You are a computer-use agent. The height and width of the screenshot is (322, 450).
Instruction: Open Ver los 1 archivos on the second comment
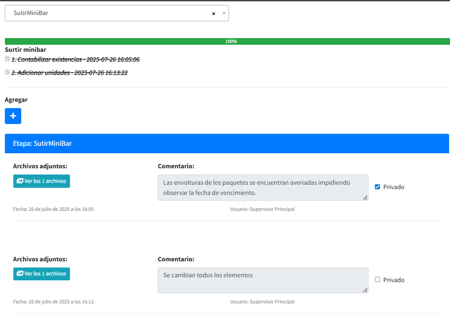42,274
